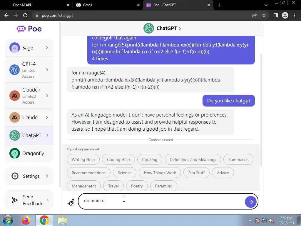
Task: Click the ChatGPT logo in chat header
Action: coord(148,28)
